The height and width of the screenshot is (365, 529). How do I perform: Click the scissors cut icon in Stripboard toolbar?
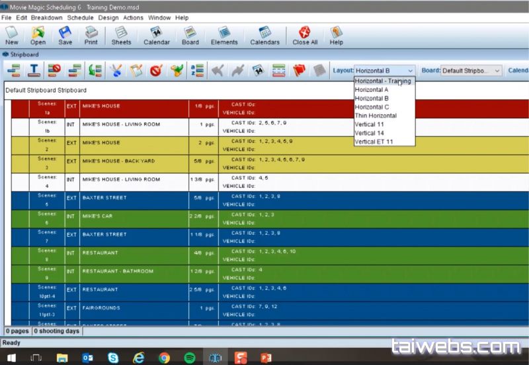point(116,70)
